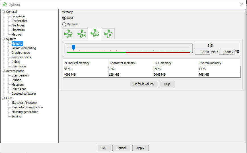
Task: Collapse the System tree node
Action: click(3, 39)
